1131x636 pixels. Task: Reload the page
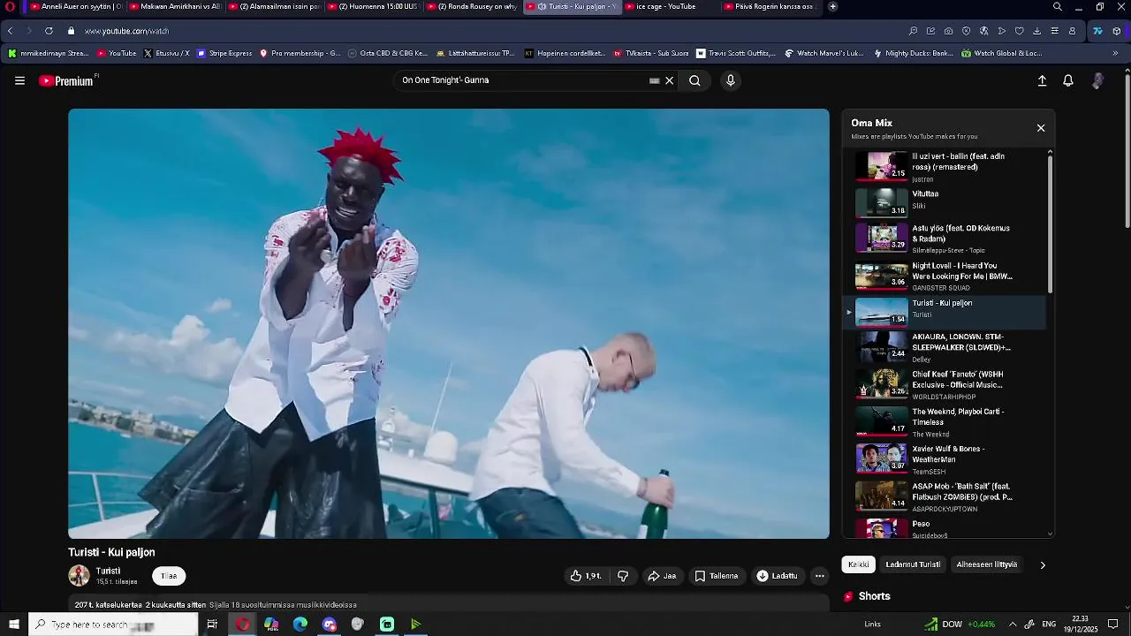49,31
